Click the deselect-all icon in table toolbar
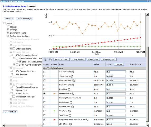This screenshot has height=127, width=151. coord(50,60)
